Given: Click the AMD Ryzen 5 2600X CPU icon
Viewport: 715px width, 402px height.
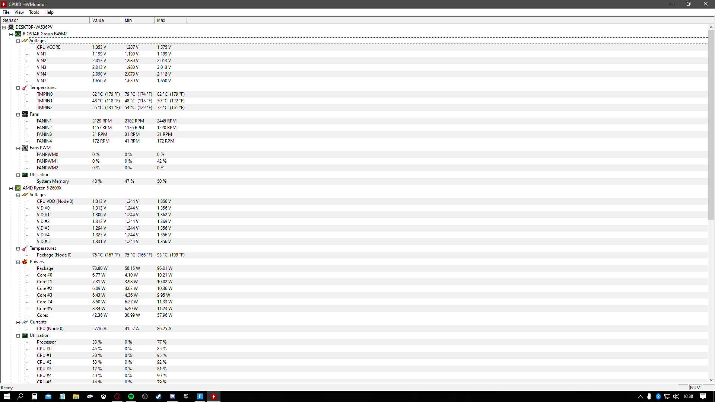Looking at the screenshot, I should tap(18, 188).
